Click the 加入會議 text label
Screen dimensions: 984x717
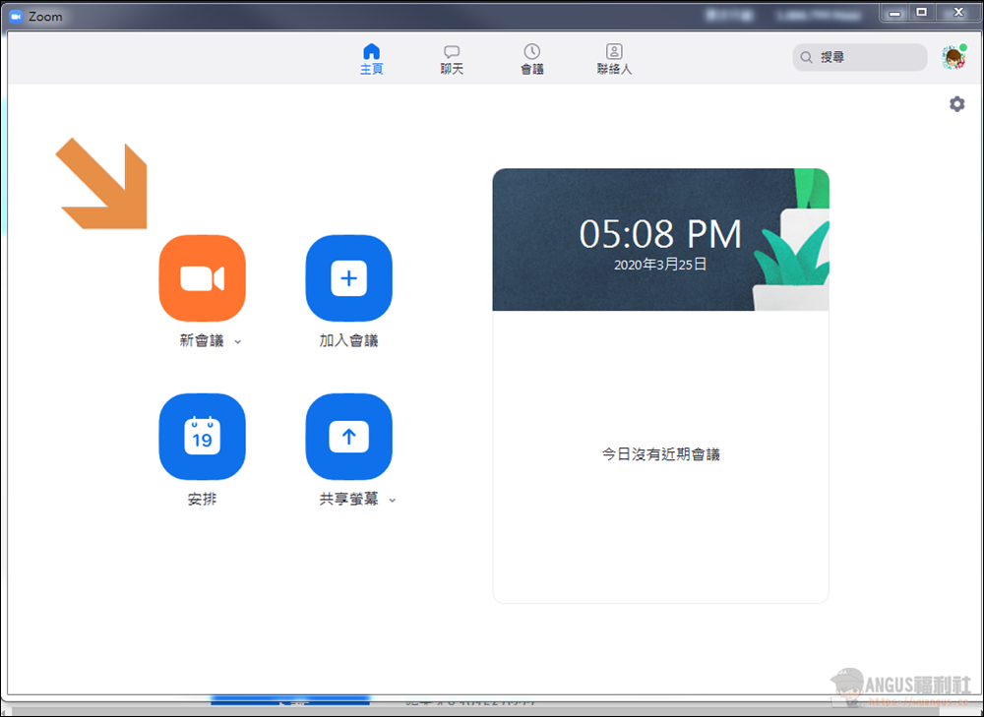tap(348, 341)
